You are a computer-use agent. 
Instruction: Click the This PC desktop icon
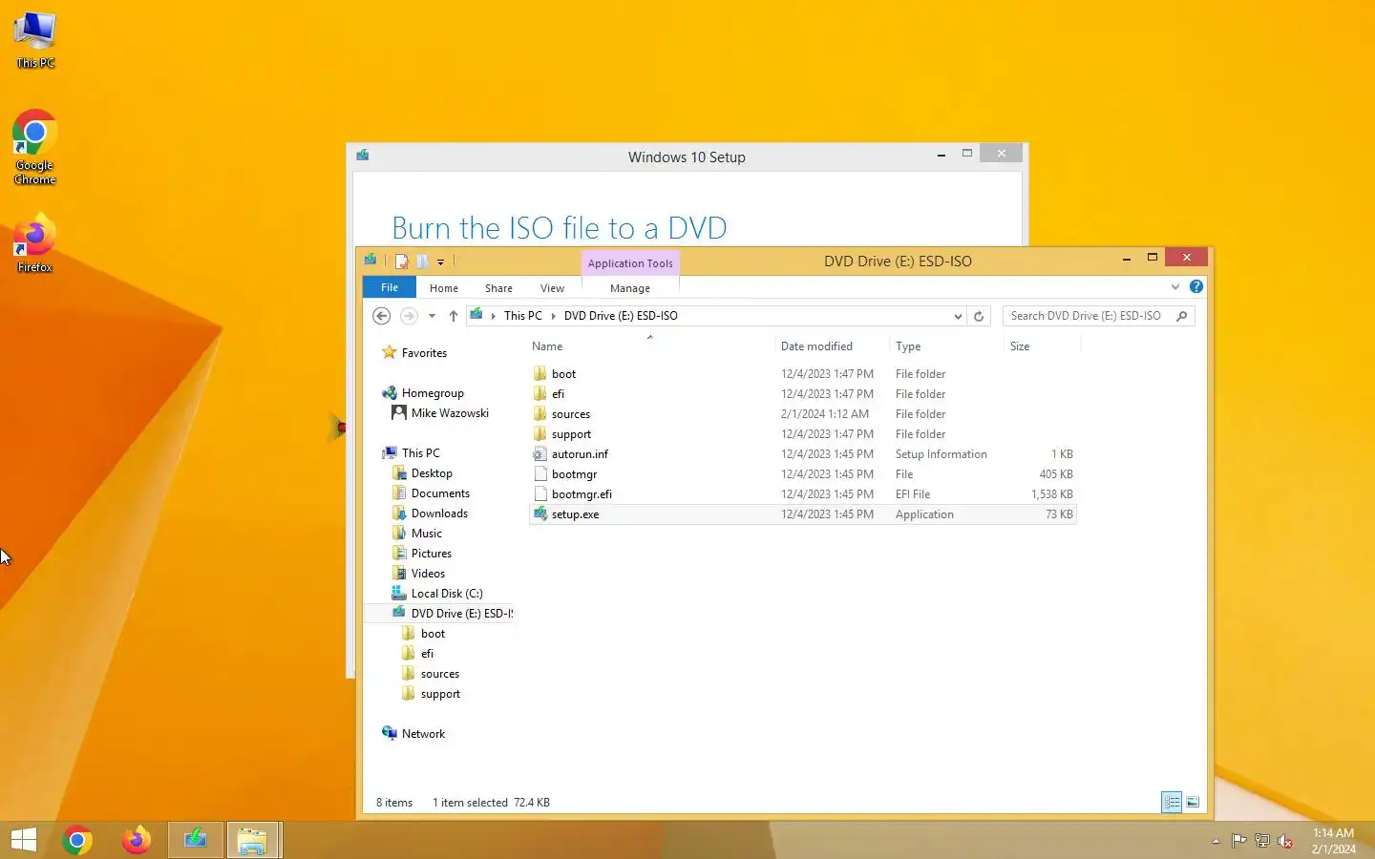35,40
